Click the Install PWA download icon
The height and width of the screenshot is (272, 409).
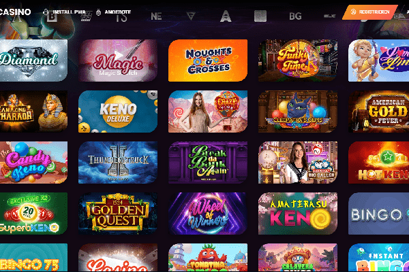point(46,12)
